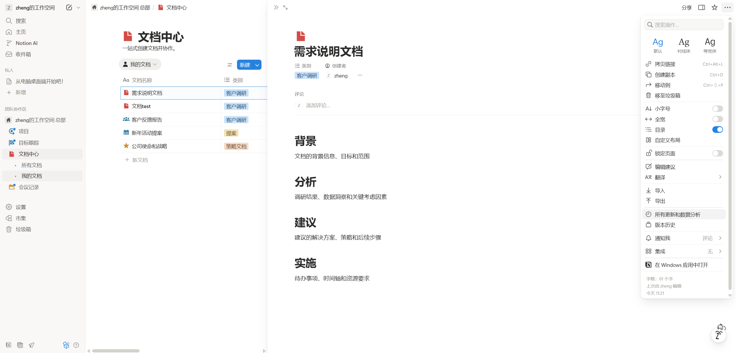
Task: Click the Notion AI floating face icon
Action: tap(718, 334)
